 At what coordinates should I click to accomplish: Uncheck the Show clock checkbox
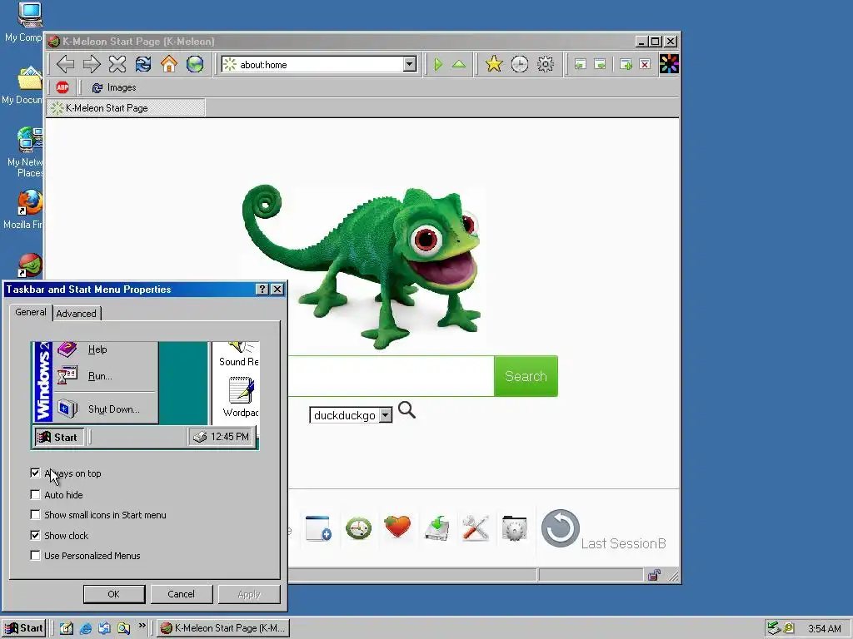[x=35, y=535]
